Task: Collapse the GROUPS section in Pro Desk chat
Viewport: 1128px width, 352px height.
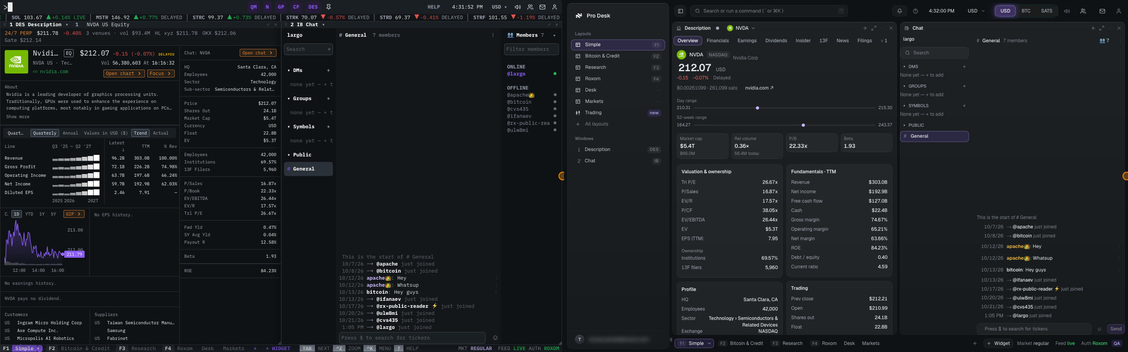Action: pos(905,86)
